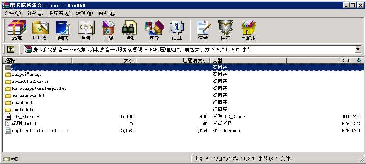The height and width of the screenshot is (164, 366).
Task: Click the key icon in status bar
Action: pos(15,159)
